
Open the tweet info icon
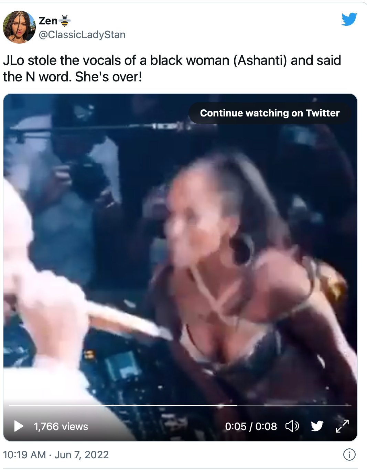pos(349,455)
